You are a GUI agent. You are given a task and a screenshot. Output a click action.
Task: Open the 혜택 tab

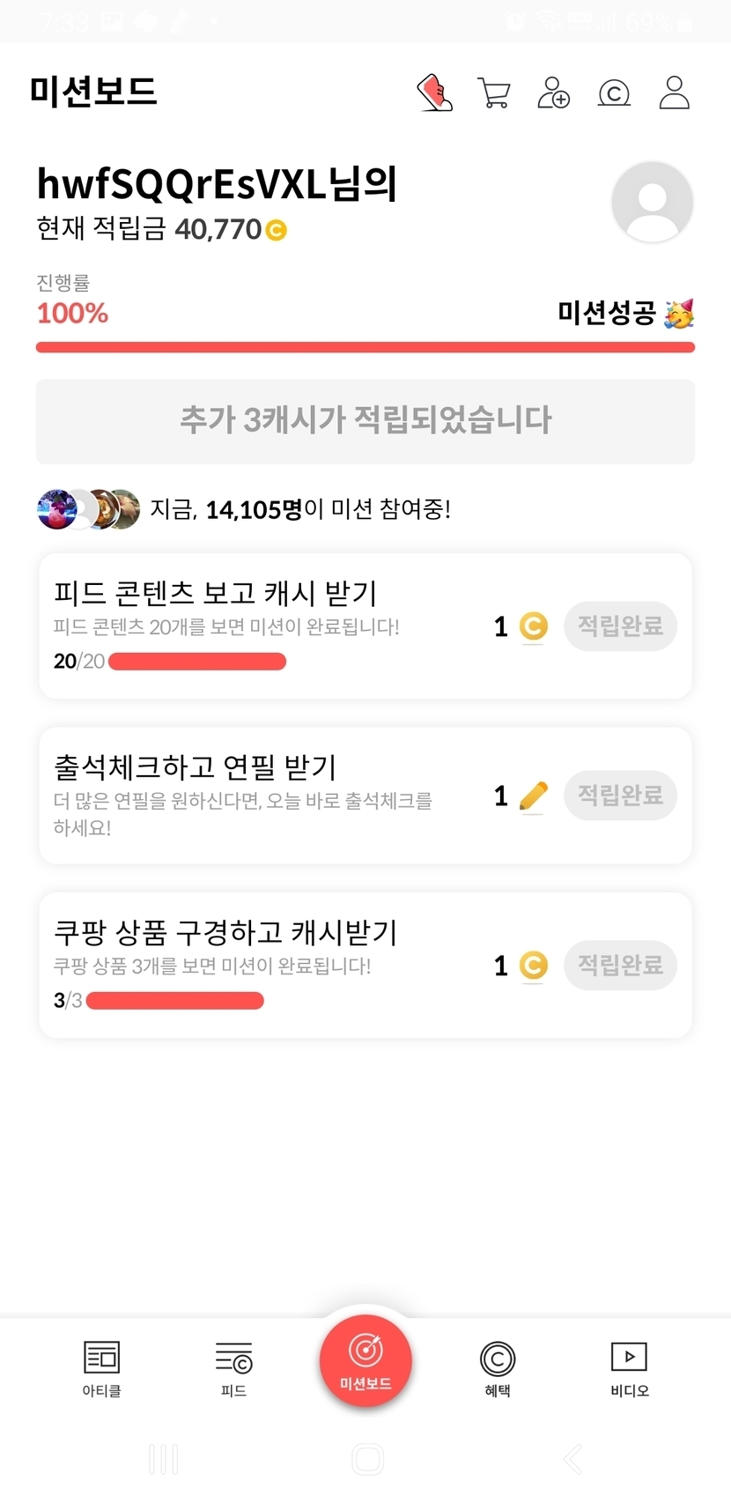498,1368
